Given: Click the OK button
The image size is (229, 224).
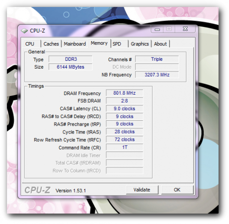Looking at the screenshot, I should coord(177,190).
